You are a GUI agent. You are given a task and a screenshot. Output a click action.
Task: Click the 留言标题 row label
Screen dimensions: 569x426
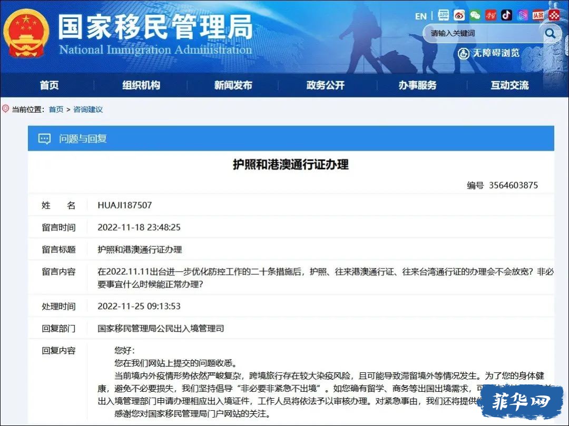(x=58, y=250)
